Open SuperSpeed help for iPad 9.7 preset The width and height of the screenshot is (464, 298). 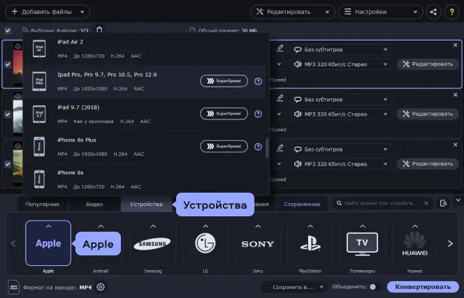[258, 114]
